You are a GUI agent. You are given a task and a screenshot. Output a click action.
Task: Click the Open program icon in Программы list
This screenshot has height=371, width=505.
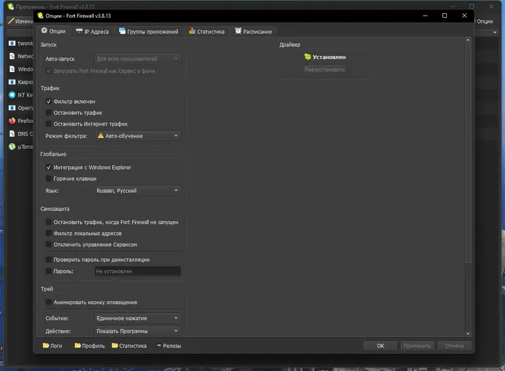click(x=12, y=107)
